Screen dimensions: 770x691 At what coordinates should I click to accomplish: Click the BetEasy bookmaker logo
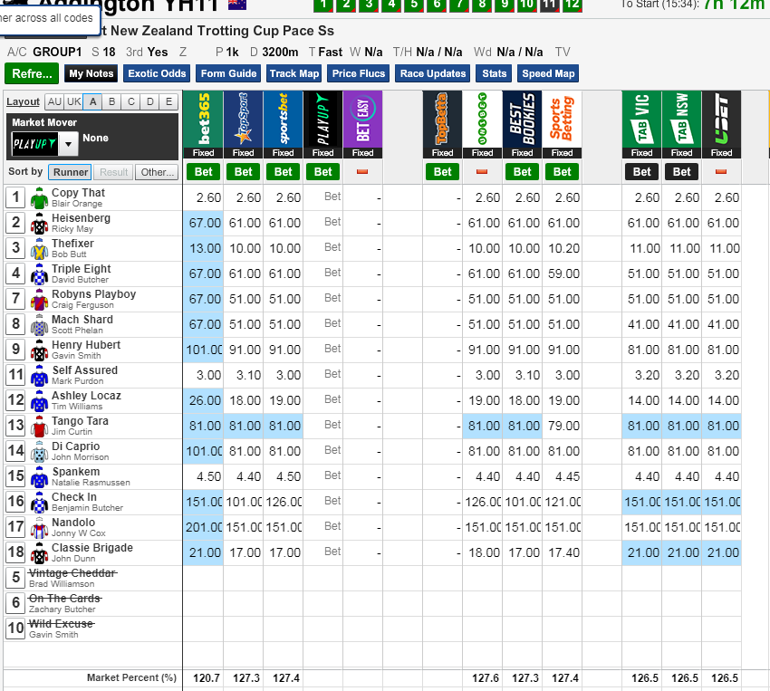tap(362, 119)
